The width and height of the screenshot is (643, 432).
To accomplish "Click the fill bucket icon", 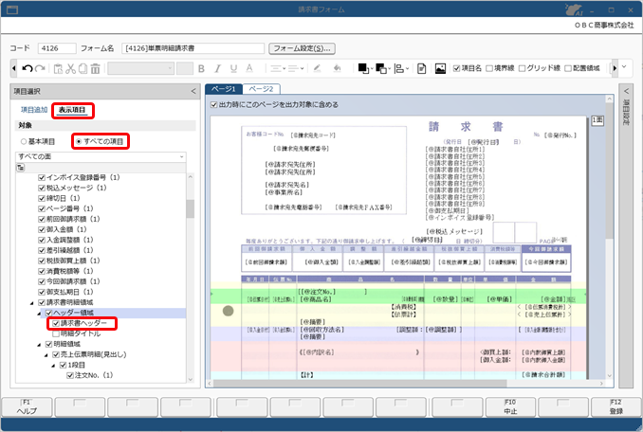I will (337, 68).
